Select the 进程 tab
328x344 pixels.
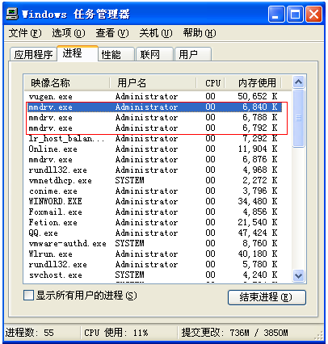[x=78, y=53]
